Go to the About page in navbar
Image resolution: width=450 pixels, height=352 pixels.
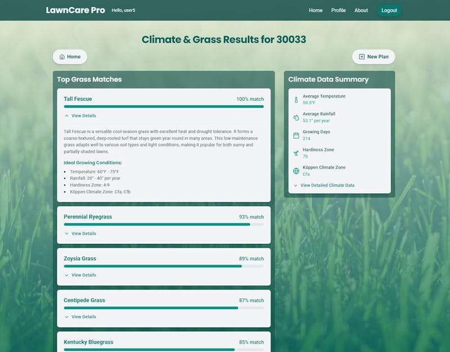361,10
